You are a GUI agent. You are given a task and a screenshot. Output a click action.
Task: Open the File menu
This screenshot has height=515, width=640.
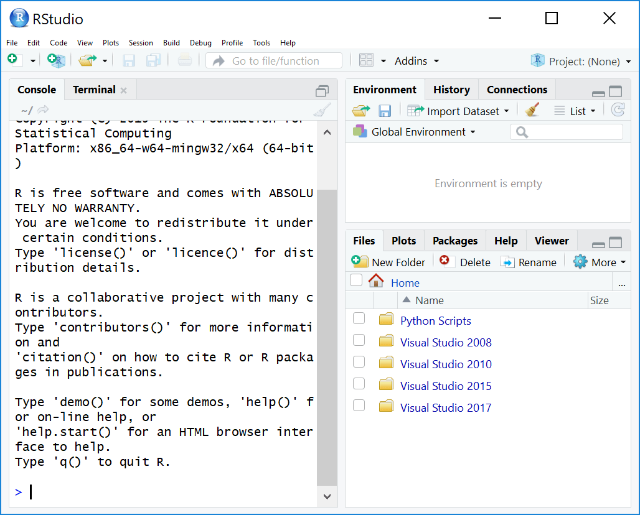coord(12,43)
